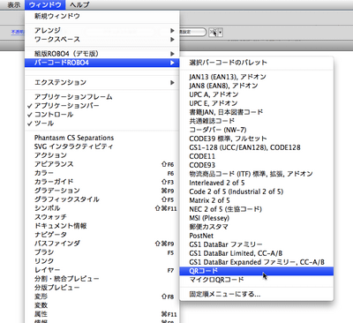Open 選択バーコードのパレット
Screen dimensions: 353x323
[x=257, y=63]
